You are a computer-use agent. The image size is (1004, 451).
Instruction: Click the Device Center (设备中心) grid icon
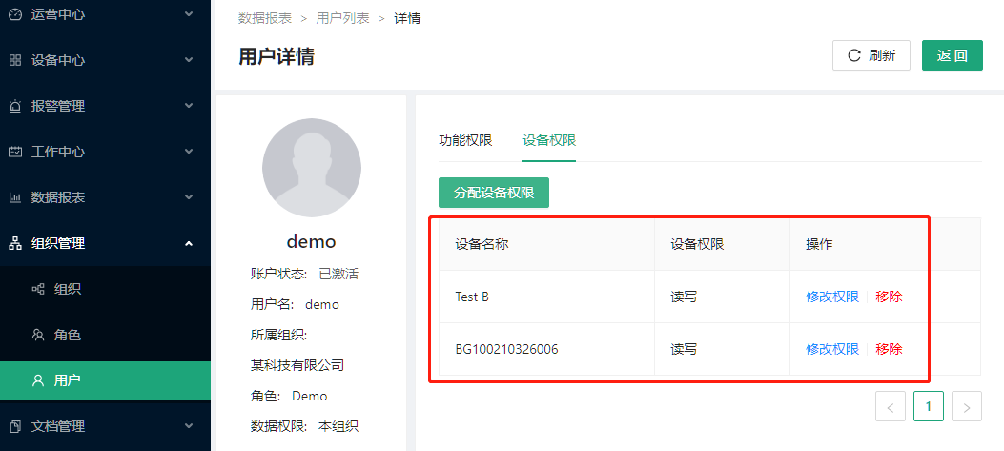[x=15, y=60]
